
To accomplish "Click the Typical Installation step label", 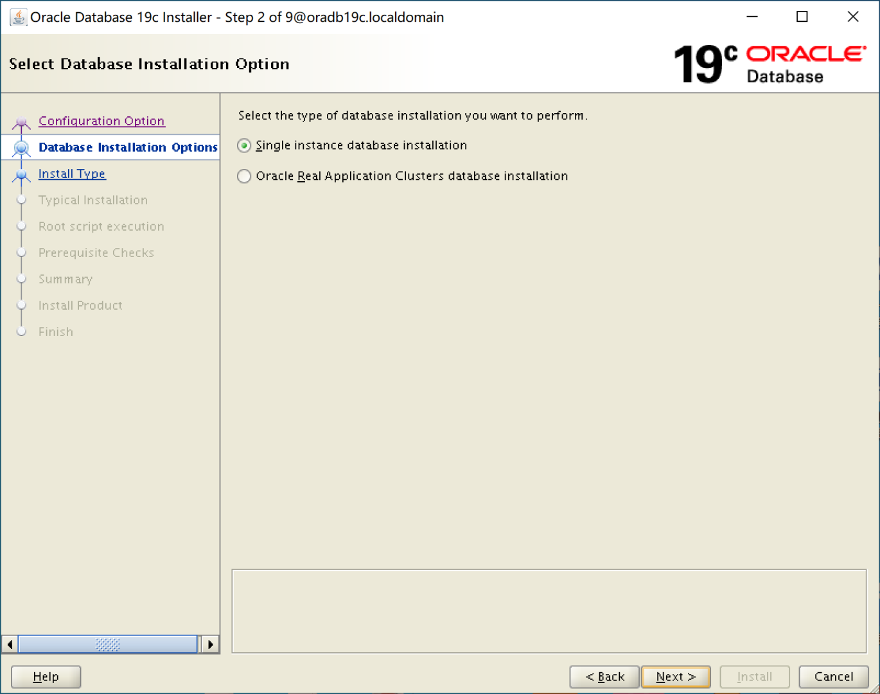I will tap(93, 200).
